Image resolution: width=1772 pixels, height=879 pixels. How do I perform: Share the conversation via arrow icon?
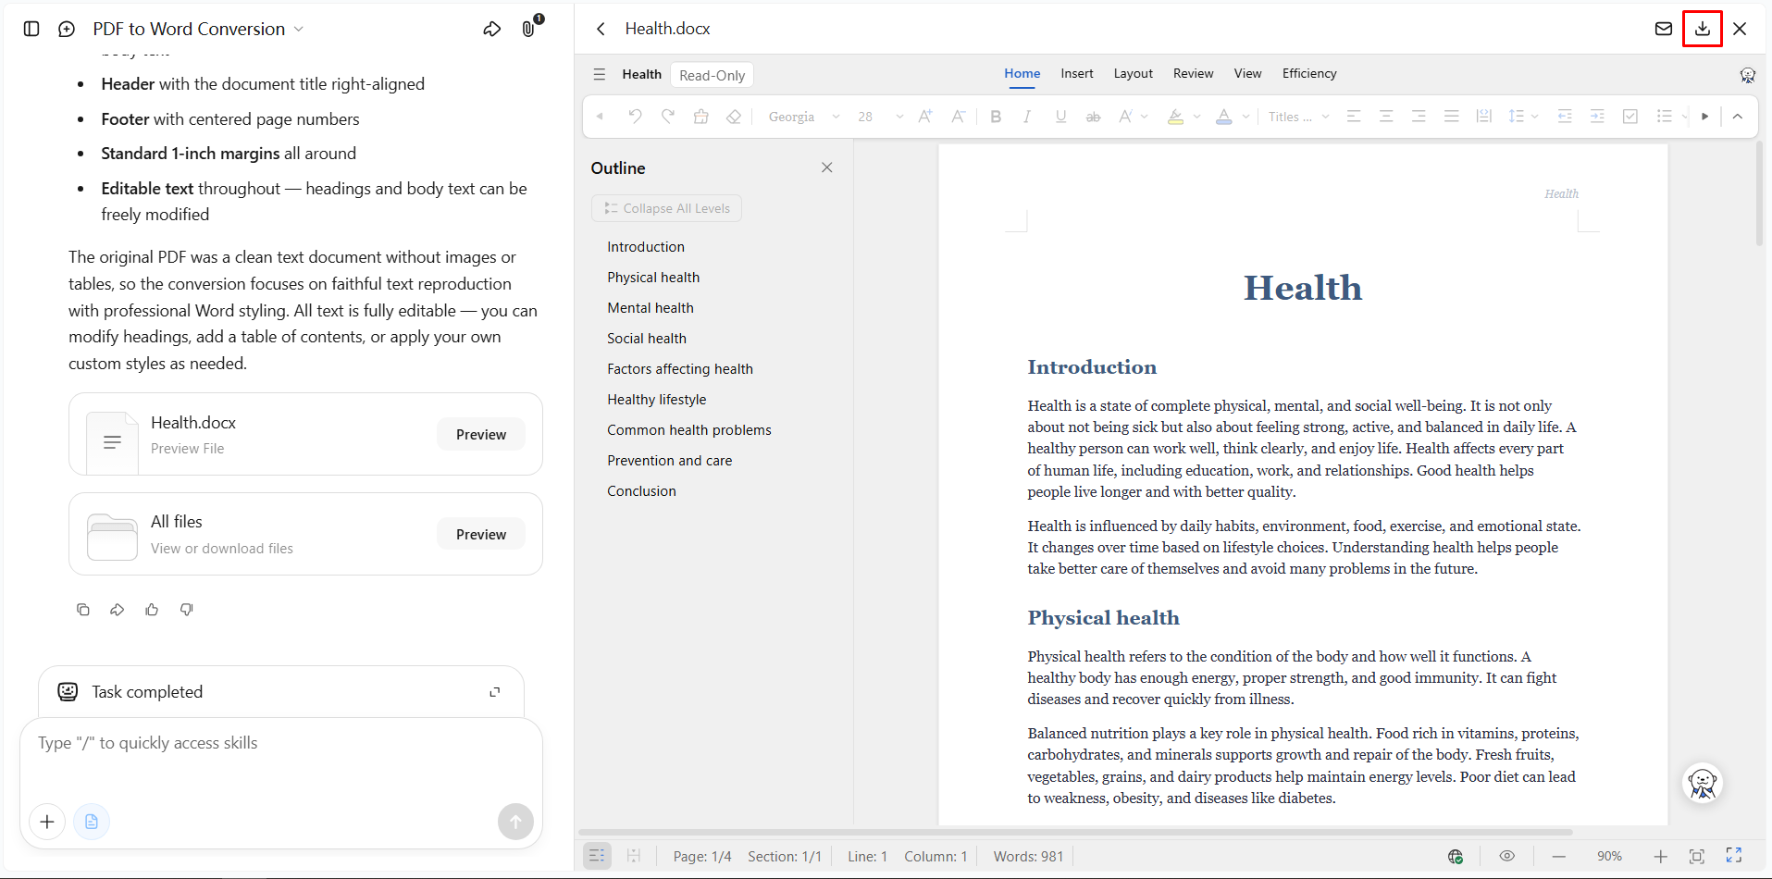coord(492,29)
